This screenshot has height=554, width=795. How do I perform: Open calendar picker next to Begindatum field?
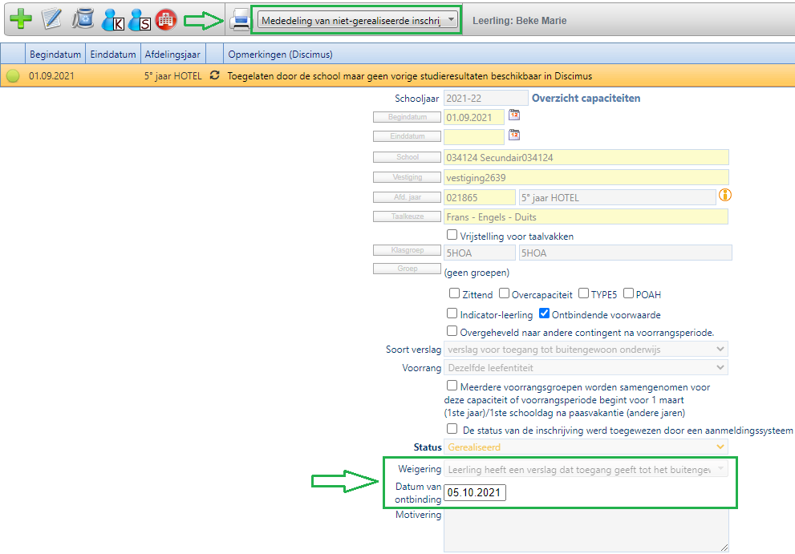coord(514,115)
